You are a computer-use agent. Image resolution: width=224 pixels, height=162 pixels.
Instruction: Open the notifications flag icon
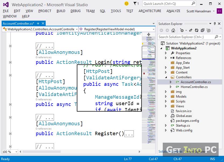(135, 3)
